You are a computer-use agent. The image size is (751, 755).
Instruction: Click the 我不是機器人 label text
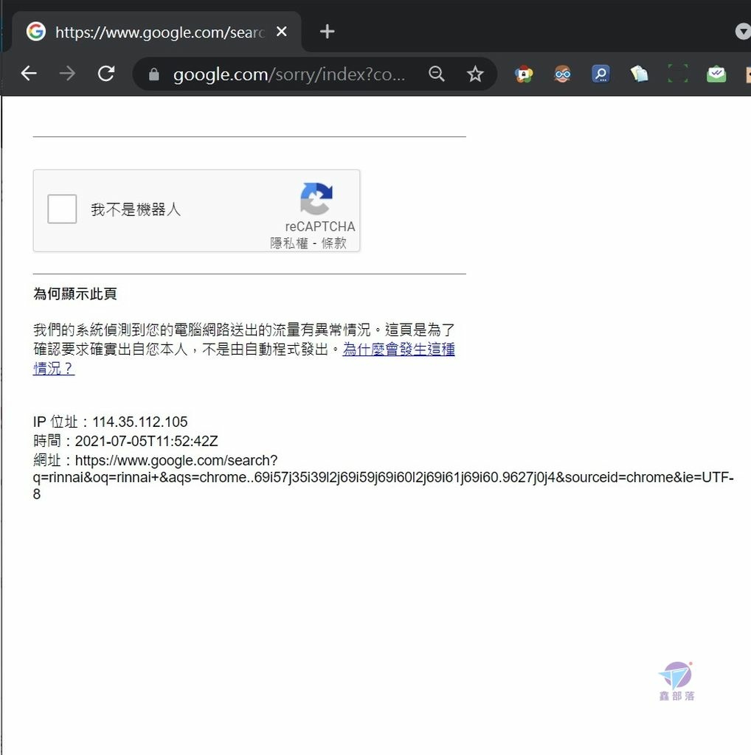tap(136, 209)
